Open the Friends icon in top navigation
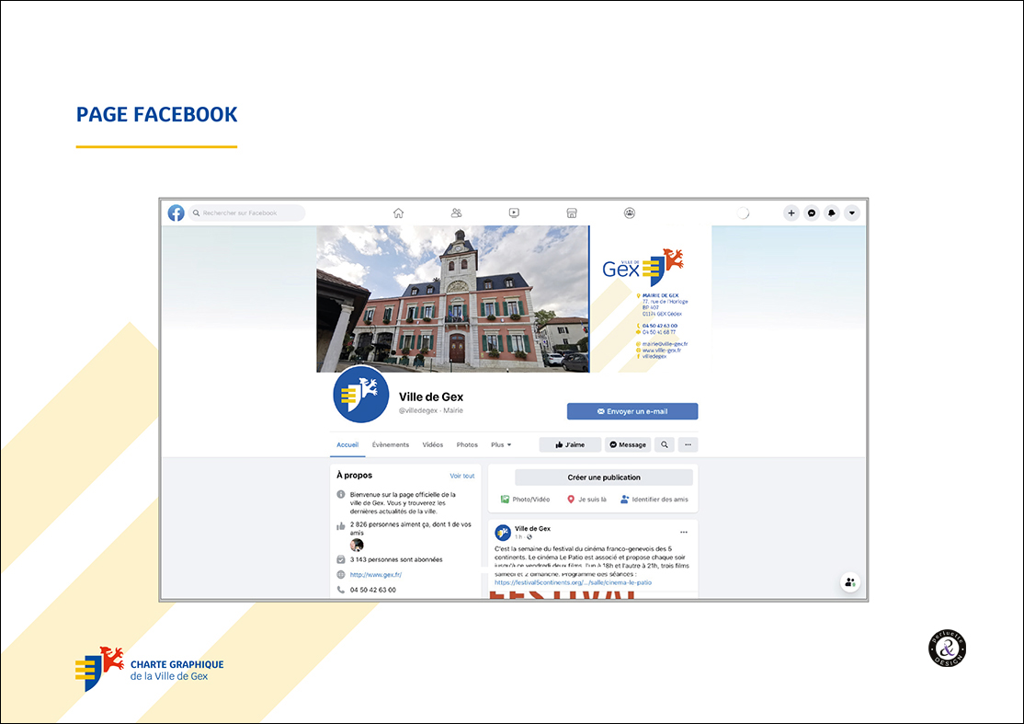1024x724 pixels. tap(456, 213)
